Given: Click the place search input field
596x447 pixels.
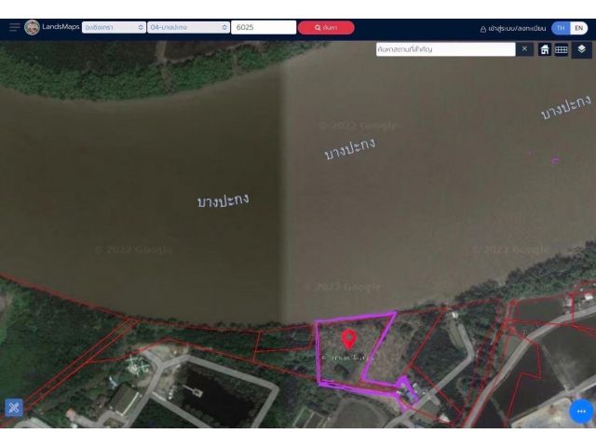Looking at the screenshot, I should 445,49.
